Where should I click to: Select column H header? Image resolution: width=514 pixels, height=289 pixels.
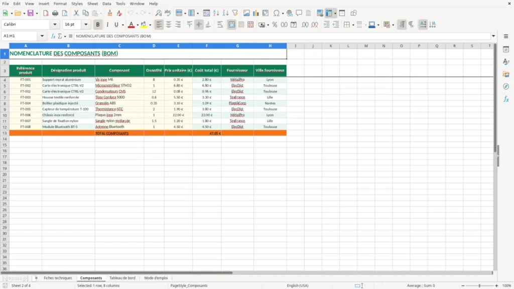point(270,46)
